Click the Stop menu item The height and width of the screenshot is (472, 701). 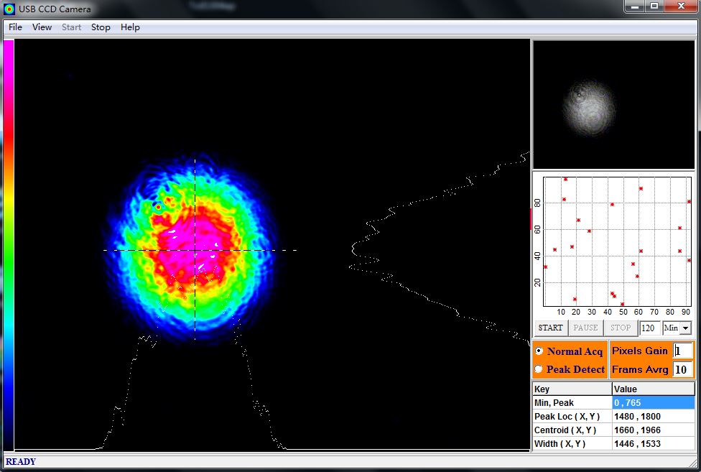pyautogui.click(x=101, y=27)
